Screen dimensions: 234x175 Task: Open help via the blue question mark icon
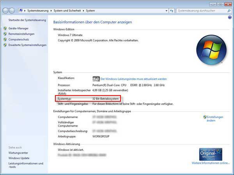230,18
